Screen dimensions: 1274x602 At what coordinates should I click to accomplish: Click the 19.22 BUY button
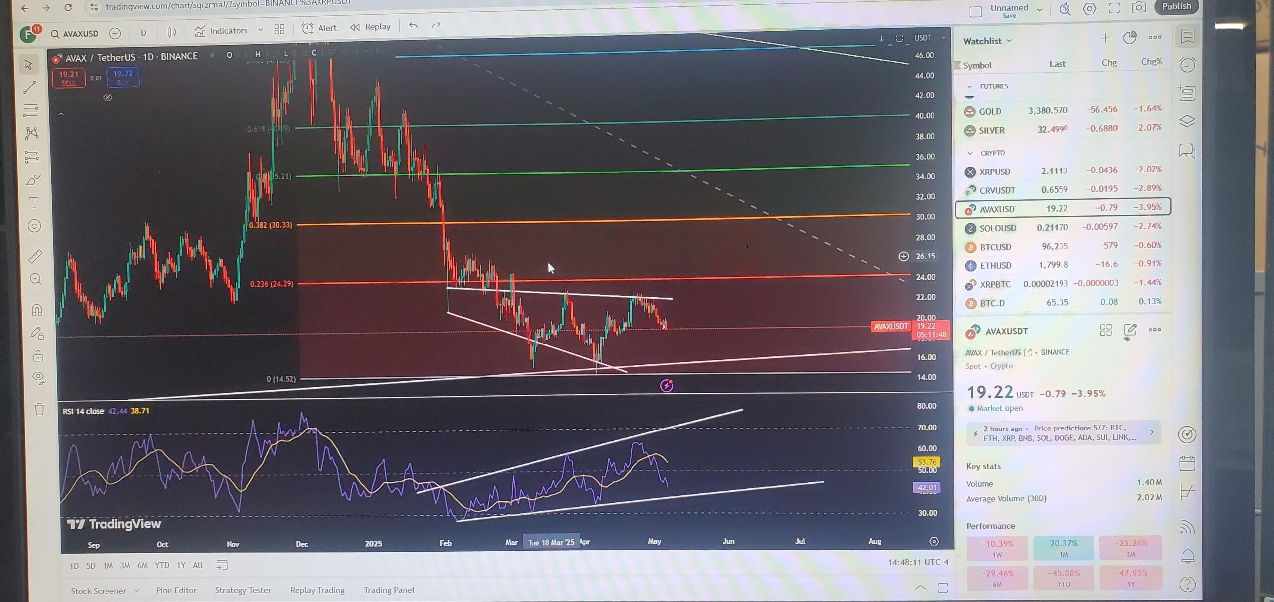123,77
